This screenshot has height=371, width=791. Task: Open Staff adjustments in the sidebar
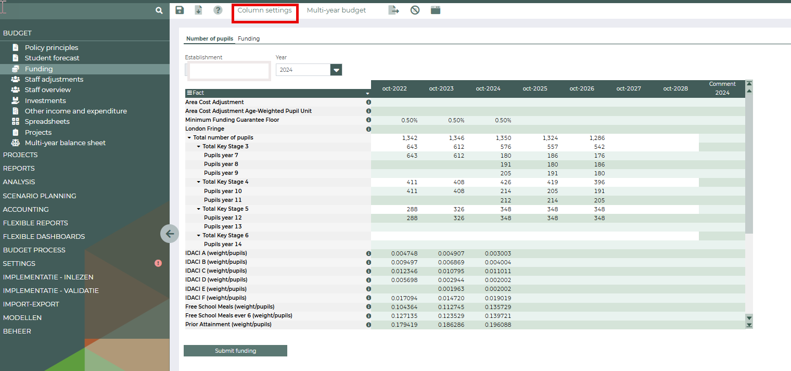[x=54, y=79]
